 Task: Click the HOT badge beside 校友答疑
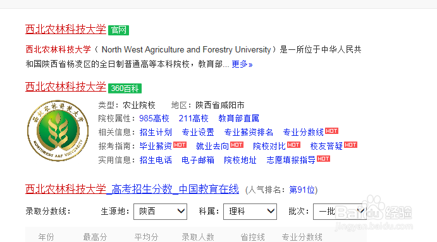point(350,145)
